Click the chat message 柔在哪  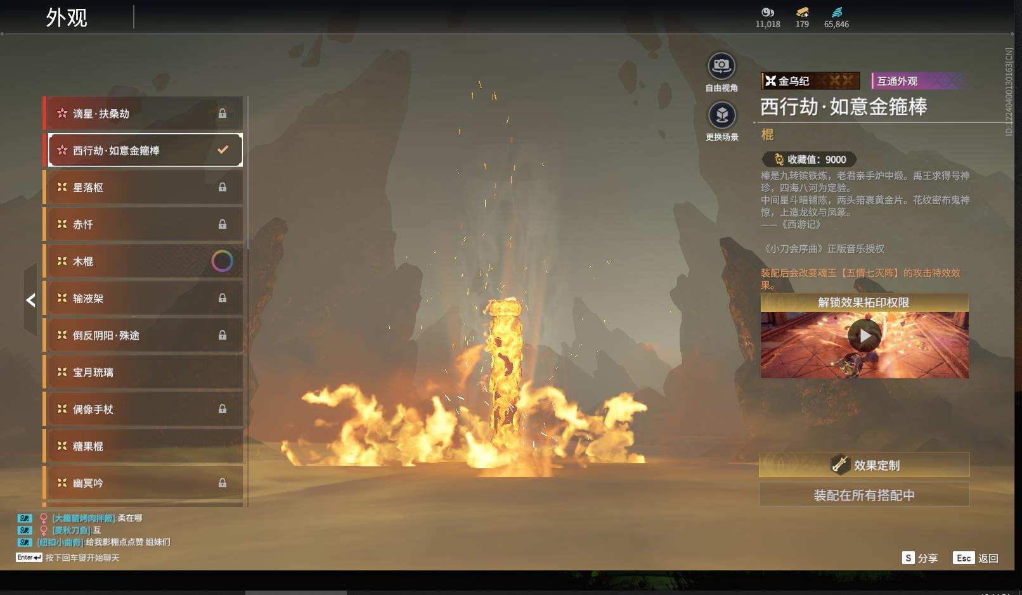coord(130,518)
